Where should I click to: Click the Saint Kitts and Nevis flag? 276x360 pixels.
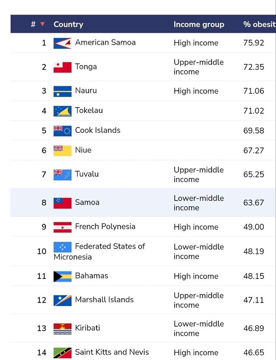click(62, 353)
